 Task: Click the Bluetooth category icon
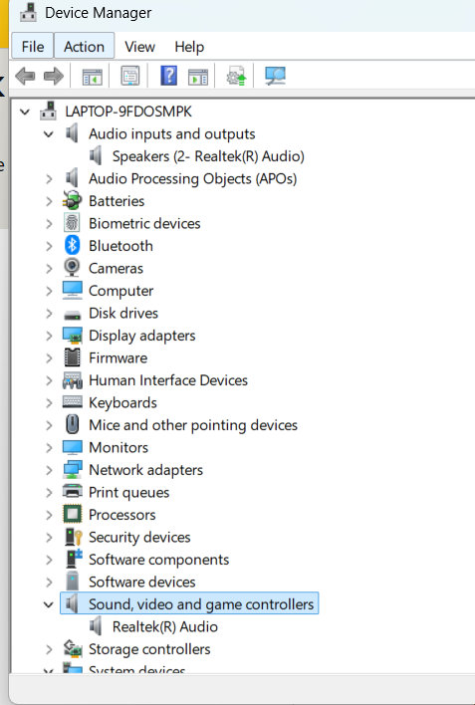coord(72,246)
